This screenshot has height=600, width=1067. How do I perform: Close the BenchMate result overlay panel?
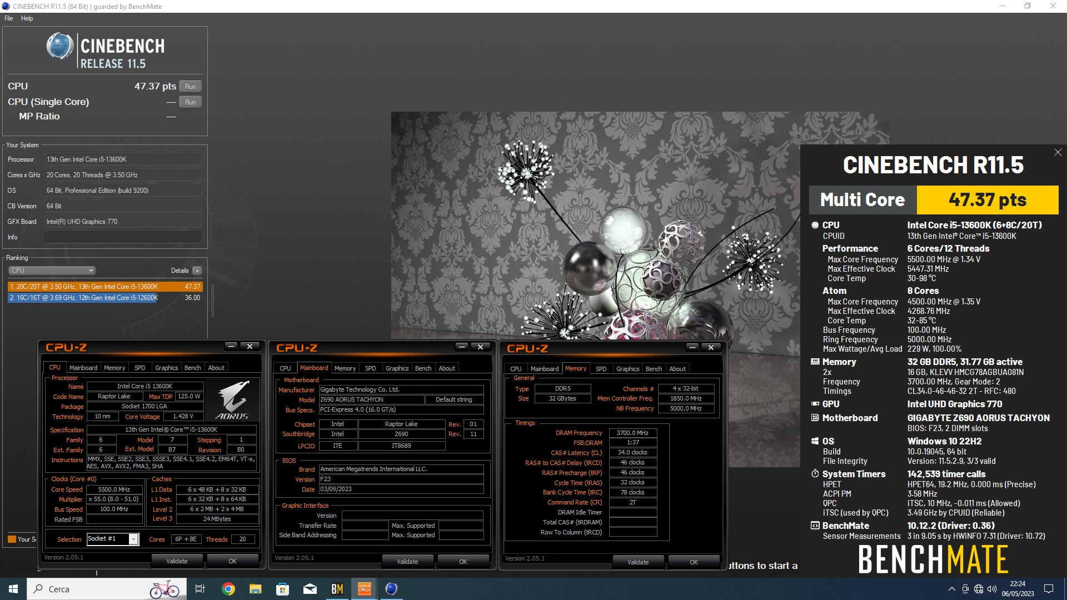pyautogui.click(x=1058, y=152)
